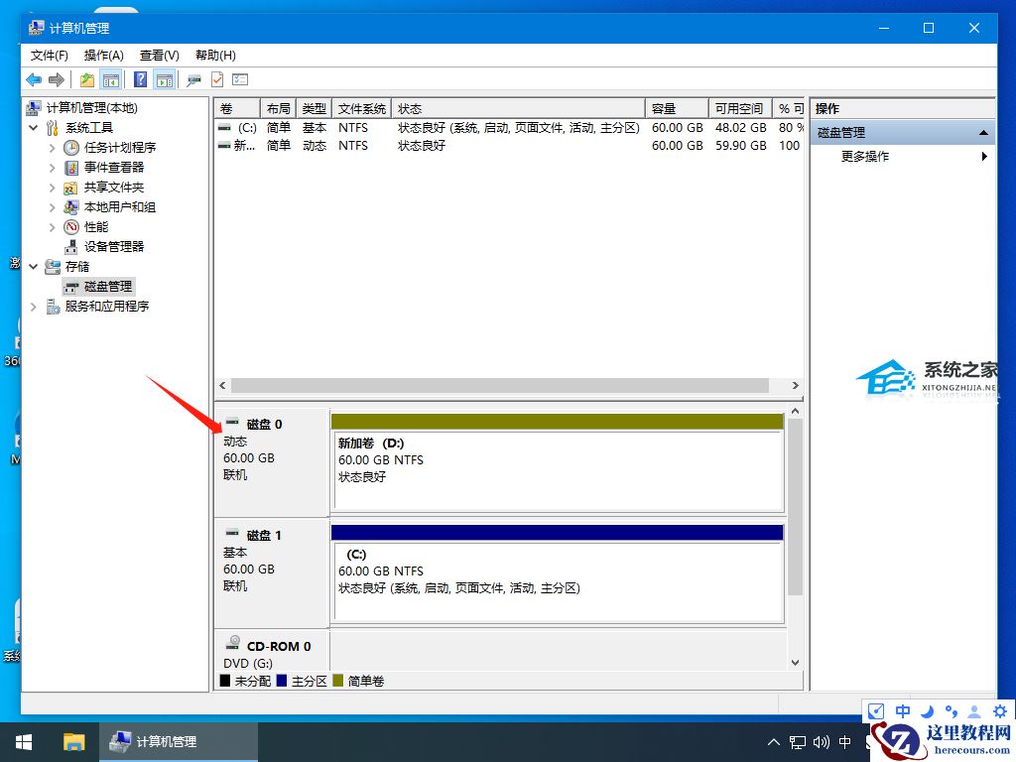Show hidden tray icons chevron

[x=774, y=742]
